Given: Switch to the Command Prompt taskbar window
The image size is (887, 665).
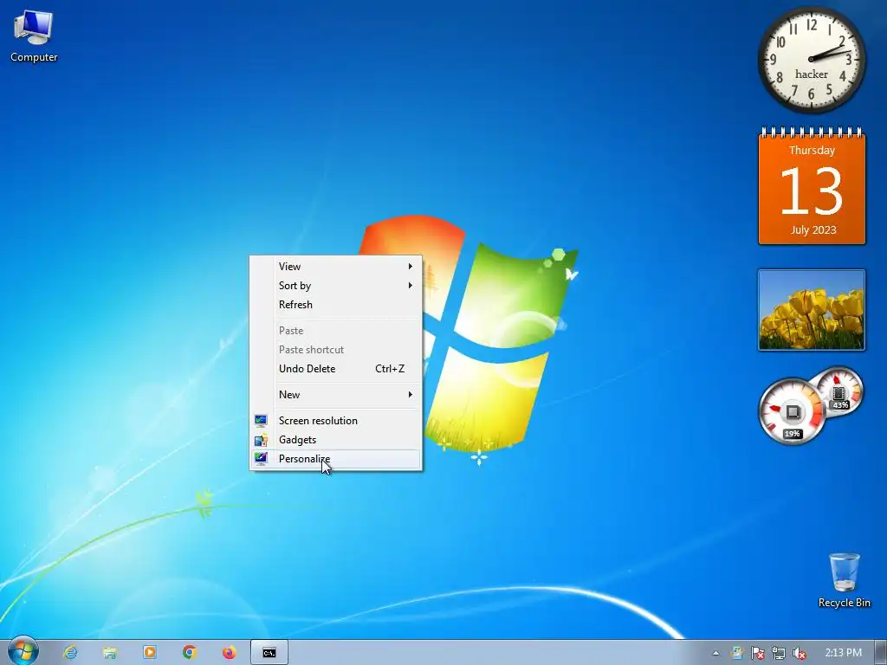Looking at the screenshot, I should pos(269,653).
